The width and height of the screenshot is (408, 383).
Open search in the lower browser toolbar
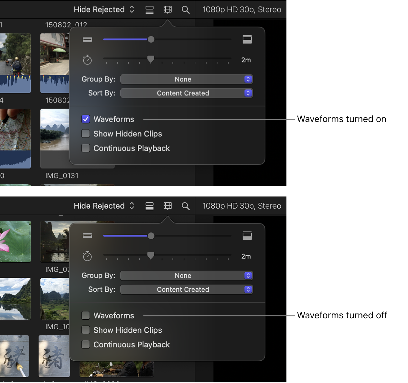click(186, 206)
